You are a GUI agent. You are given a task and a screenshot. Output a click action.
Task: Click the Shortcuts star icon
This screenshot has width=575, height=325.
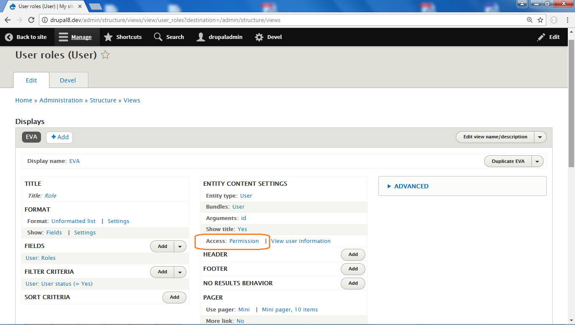click(x=108, y=37)
